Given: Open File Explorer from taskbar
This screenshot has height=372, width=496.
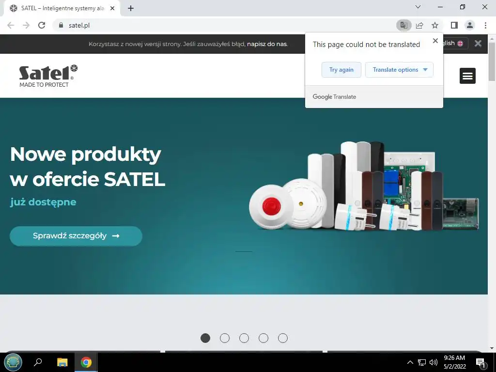Looking at the screenshot, I should pyautogui.click(x=62, y=362).
